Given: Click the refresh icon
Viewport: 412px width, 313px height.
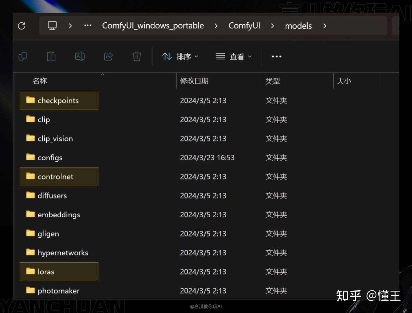Looking at the screenshot, I should [22, 26].
